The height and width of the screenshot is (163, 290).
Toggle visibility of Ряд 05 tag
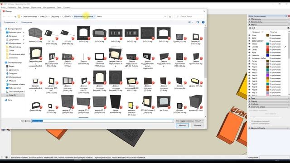point(249,78)
